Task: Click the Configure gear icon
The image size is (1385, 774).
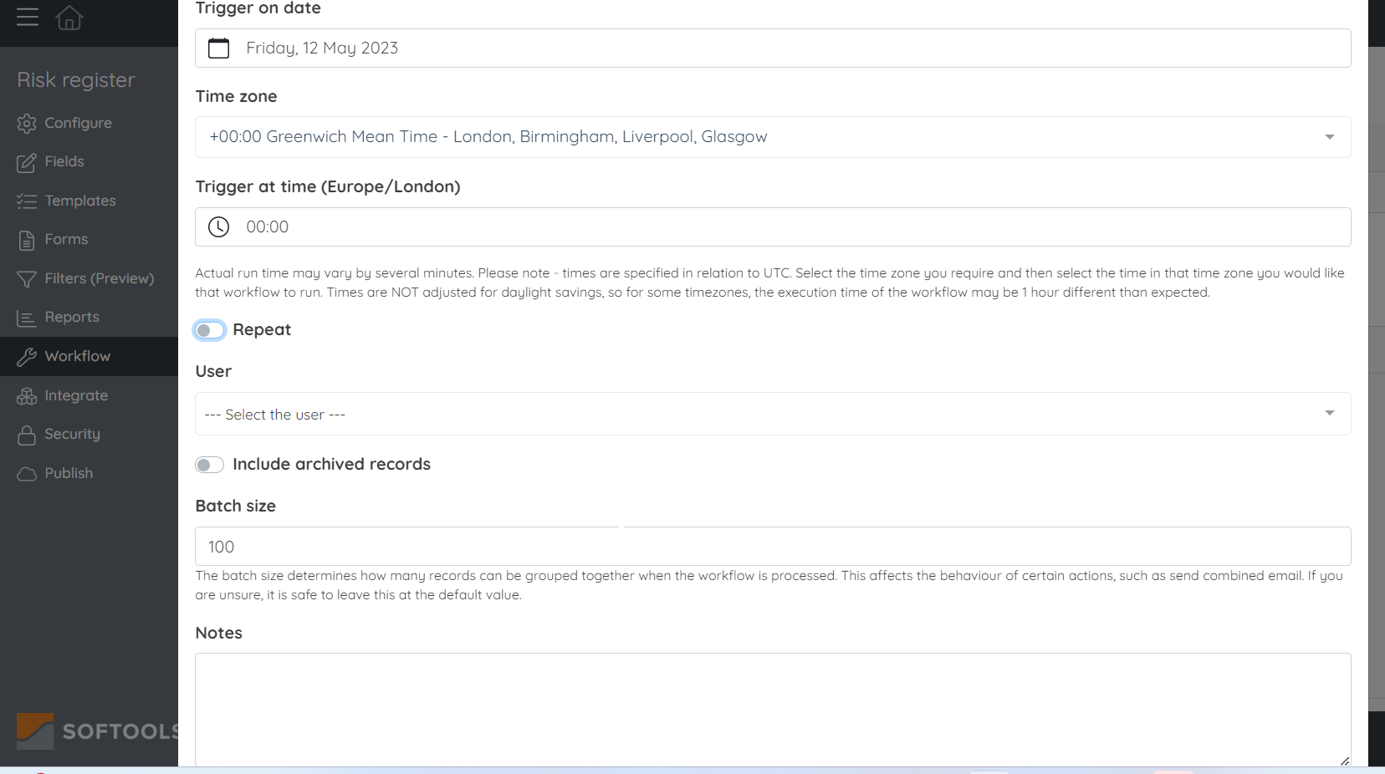Action: [27, 124]
